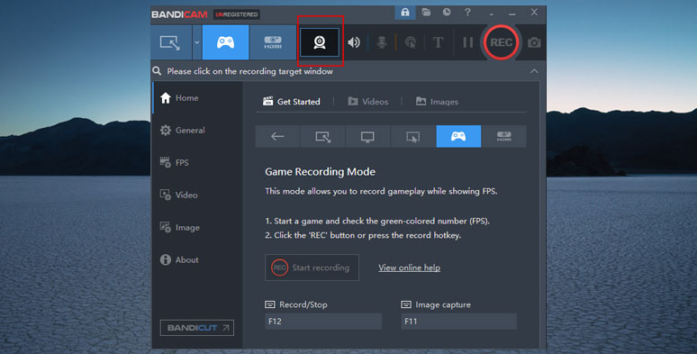
Task: Take a screenshot with the camera icon
Action: (x=534, y=42)
